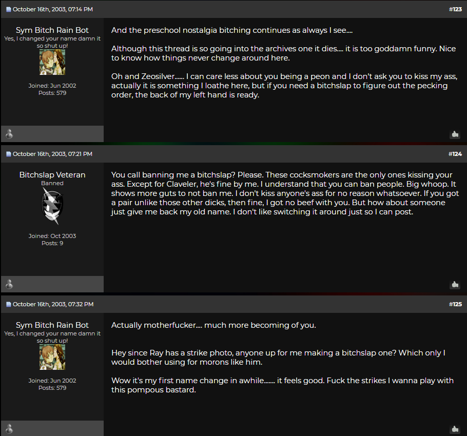The width and height of the screenshot is (467, 436).
Task: Click the avatar image in post #125
Action: [x=52, y=357]
